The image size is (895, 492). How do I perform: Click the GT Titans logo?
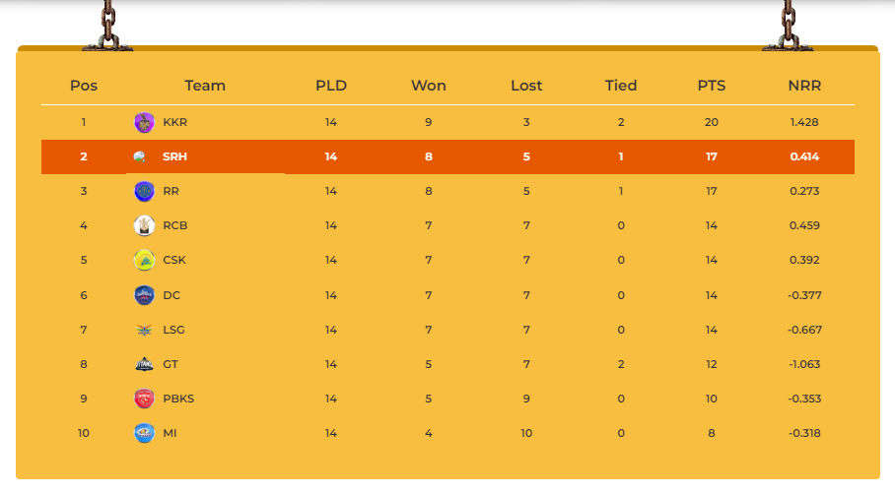pyautogui.click(x=144, y=364)
